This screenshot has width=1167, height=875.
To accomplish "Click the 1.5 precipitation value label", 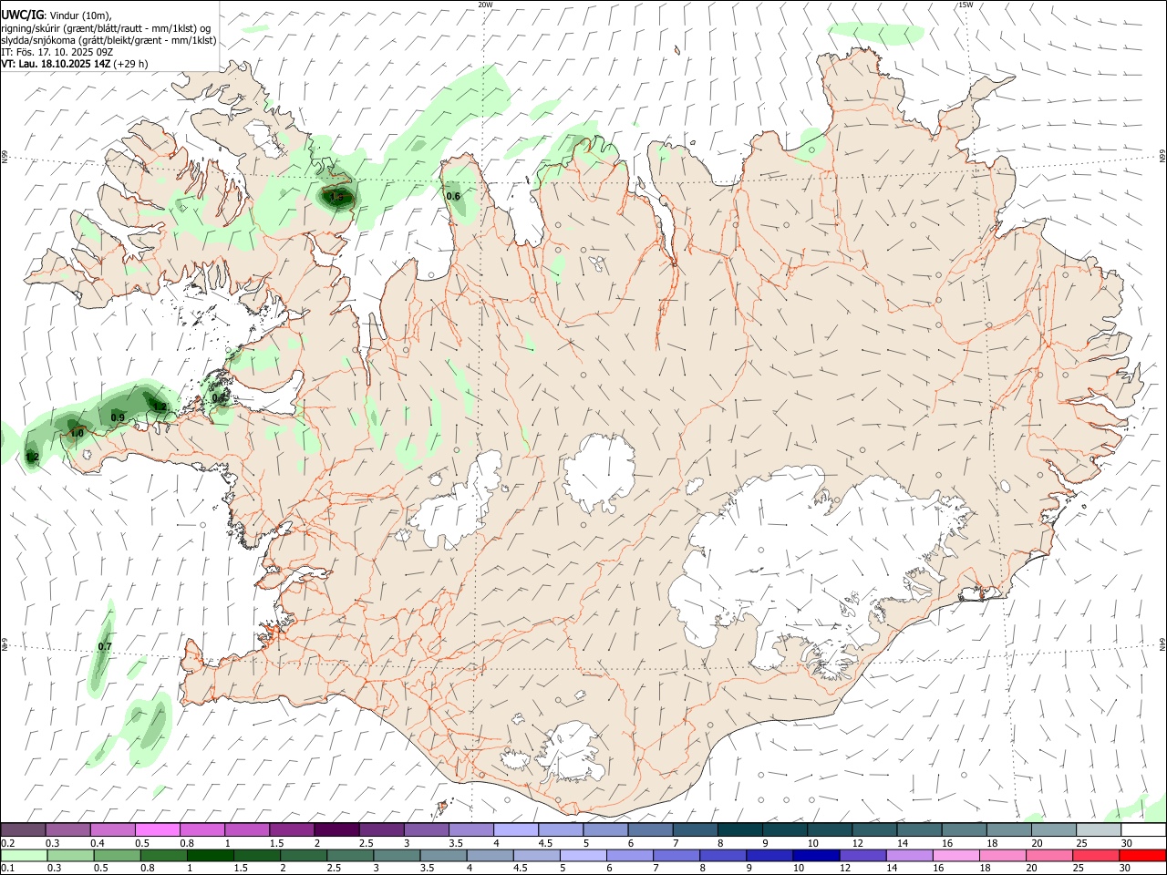I will point(336,197).
